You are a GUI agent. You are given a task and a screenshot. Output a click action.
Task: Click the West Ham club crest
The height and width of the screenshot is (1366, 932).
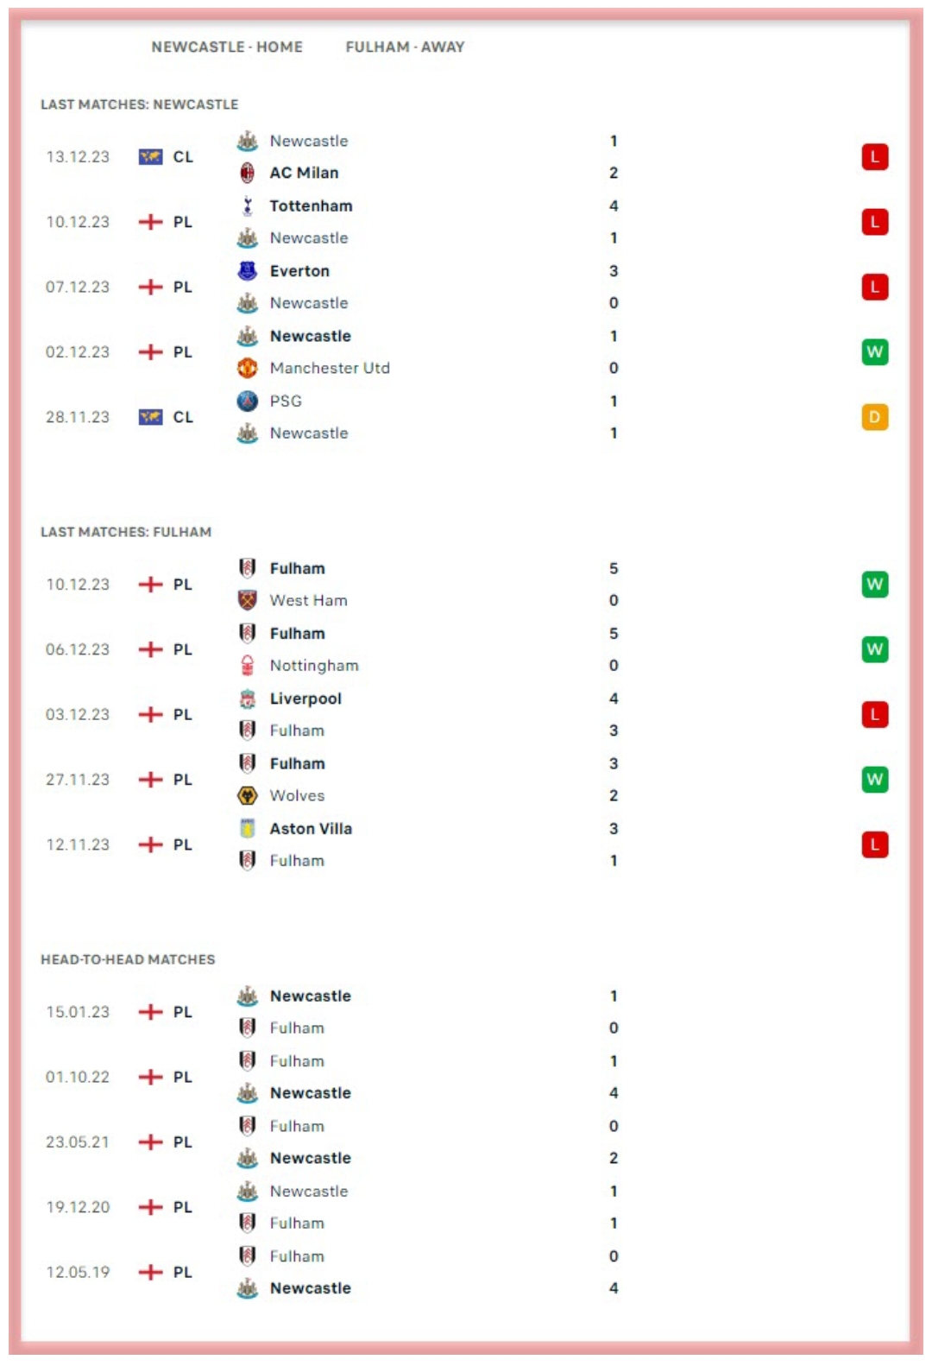point(248,600)
